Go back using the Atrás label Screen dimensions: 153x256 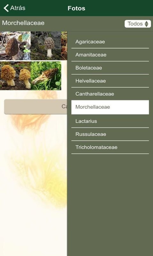pyautogui.click(x=18, y=8)
